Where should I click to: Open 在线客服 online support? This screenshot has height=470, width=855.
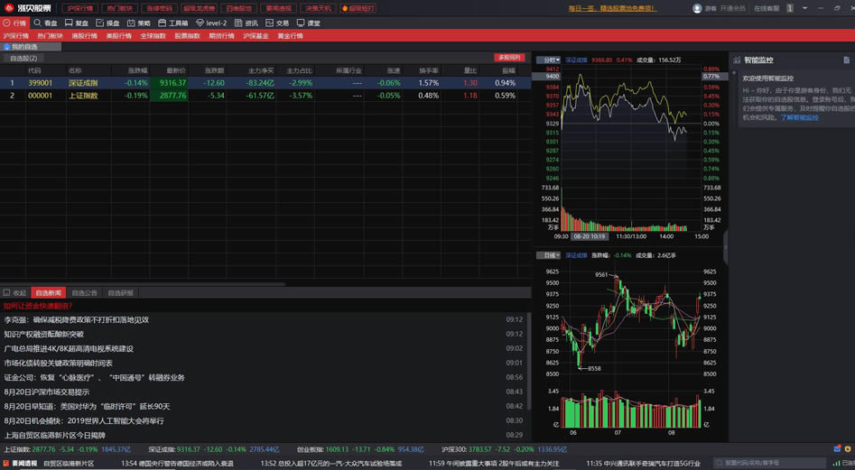coord(767,8)
